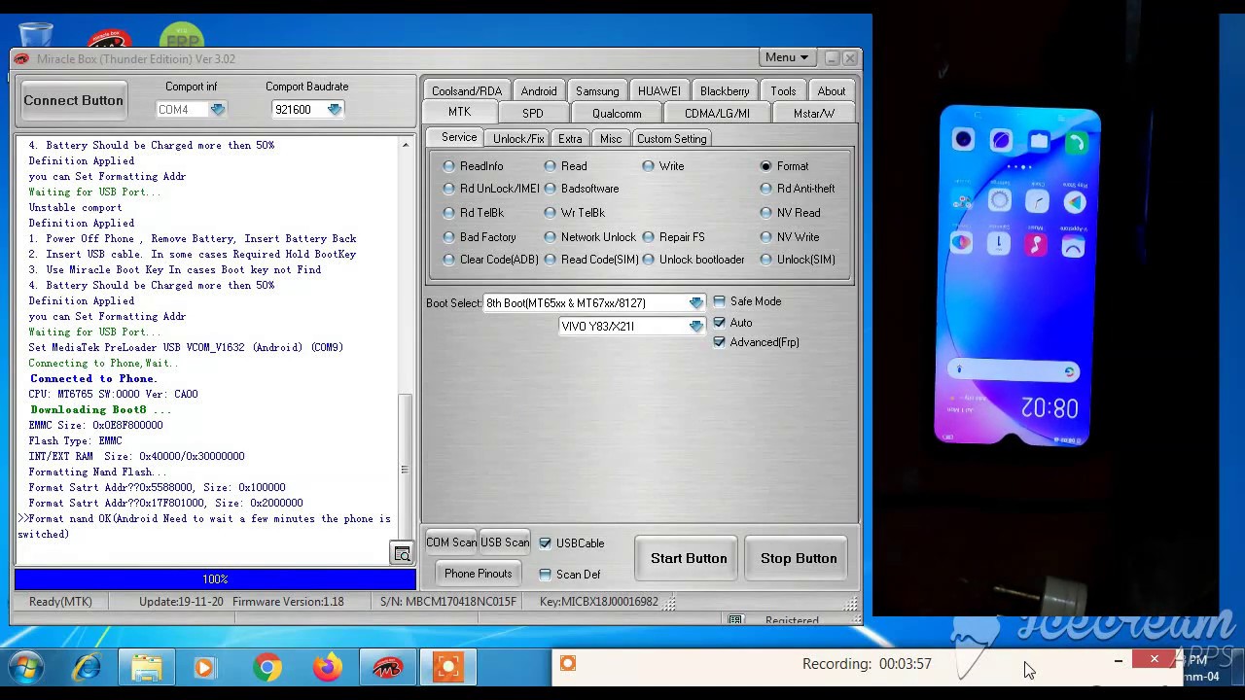
Task: Click the COM Scan button
Action: [451, 542]
